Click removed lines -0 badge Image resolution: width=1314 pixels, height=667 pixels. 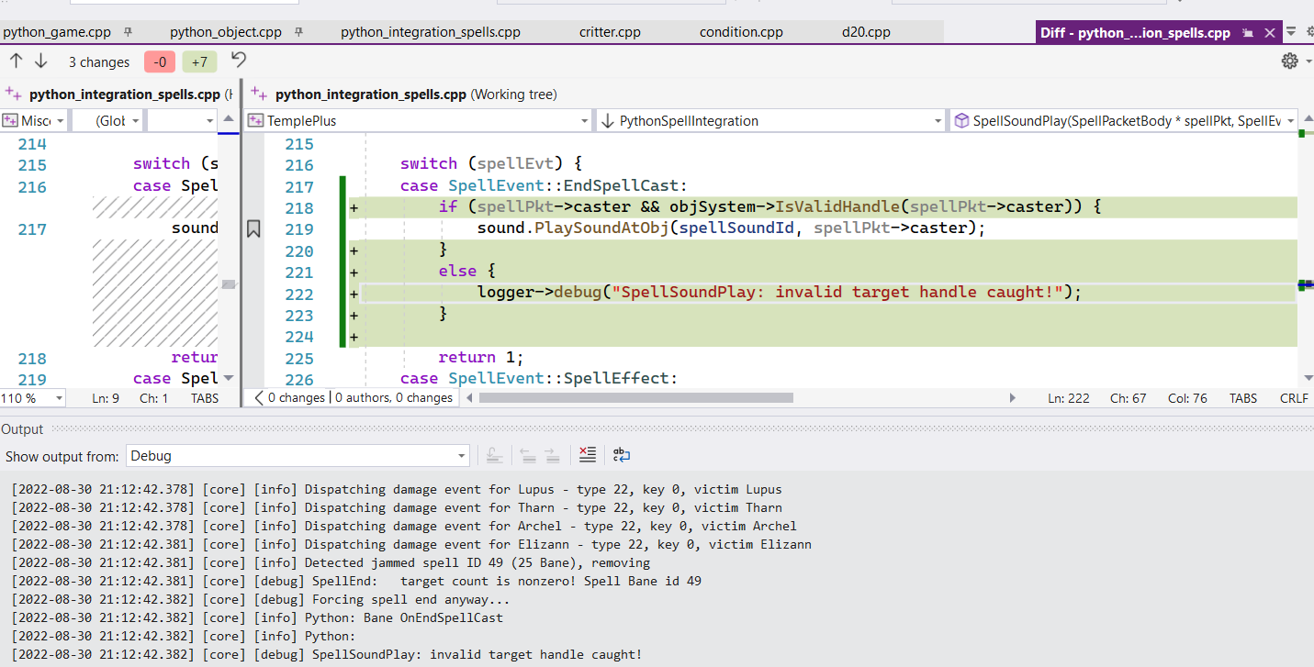click(x=160, y=62)
